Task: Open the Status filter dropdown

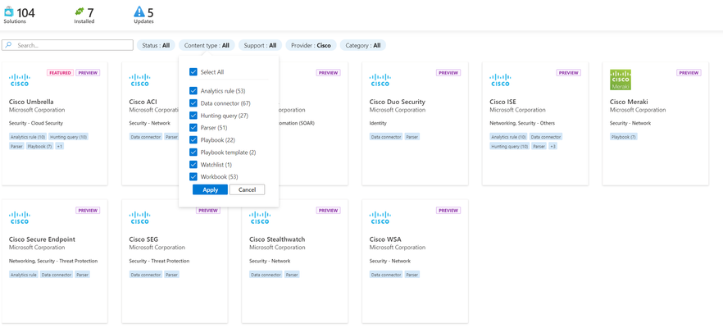Action: (x=156, y=45)
